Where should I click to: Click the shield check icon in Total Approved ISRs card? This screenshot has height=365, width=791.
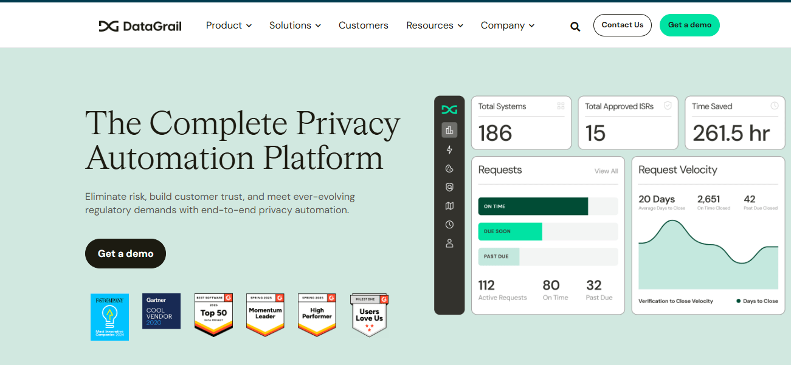pos(668,106)
